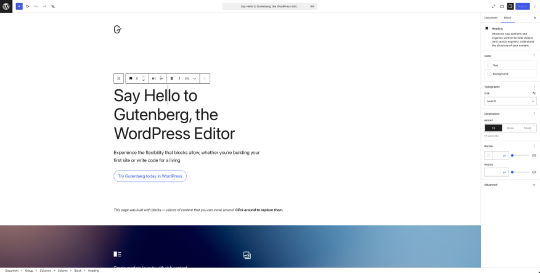The height and width of the screenshot is (273, 540).
Task: Click the link icon in block toolbar
Action: point(187,78)
